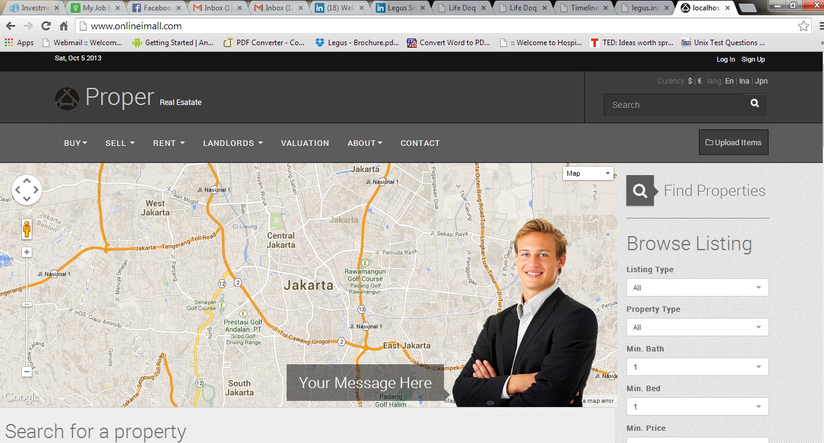Open the PDF Converter bookmark
This screenshot has width=824, height=443.
(x=264, y=43)
